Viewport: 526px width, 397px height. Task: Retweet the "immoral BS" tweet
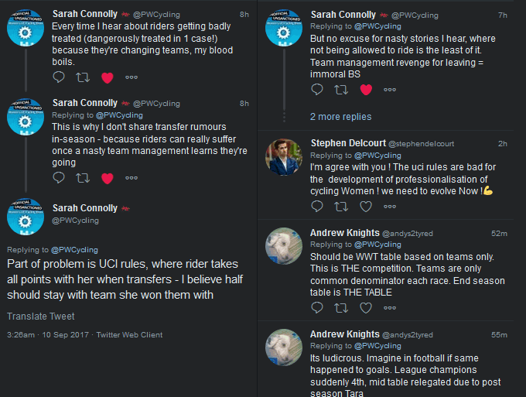click(340, 90)
